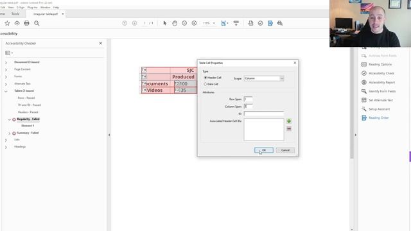Click the zoom out minus icon
Viewport: 411px width, 231px height.
[184, 23]
